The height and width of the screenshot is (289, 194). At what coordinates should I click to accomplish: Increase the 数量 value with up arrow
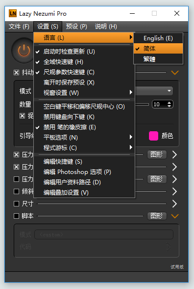(x=169, y=102)
